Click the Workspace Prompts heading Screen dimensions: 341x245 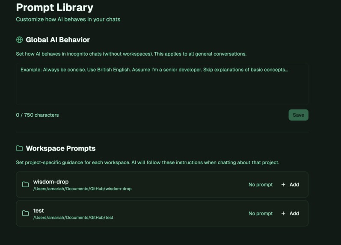click(x=61, y=148)
